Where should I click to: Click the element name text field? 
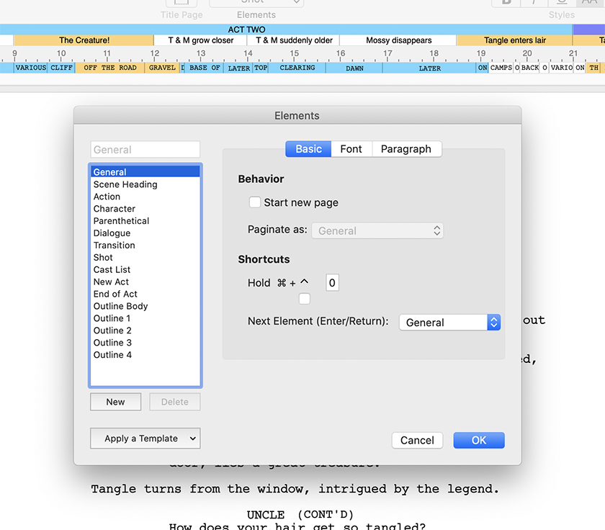click(145, 150)
